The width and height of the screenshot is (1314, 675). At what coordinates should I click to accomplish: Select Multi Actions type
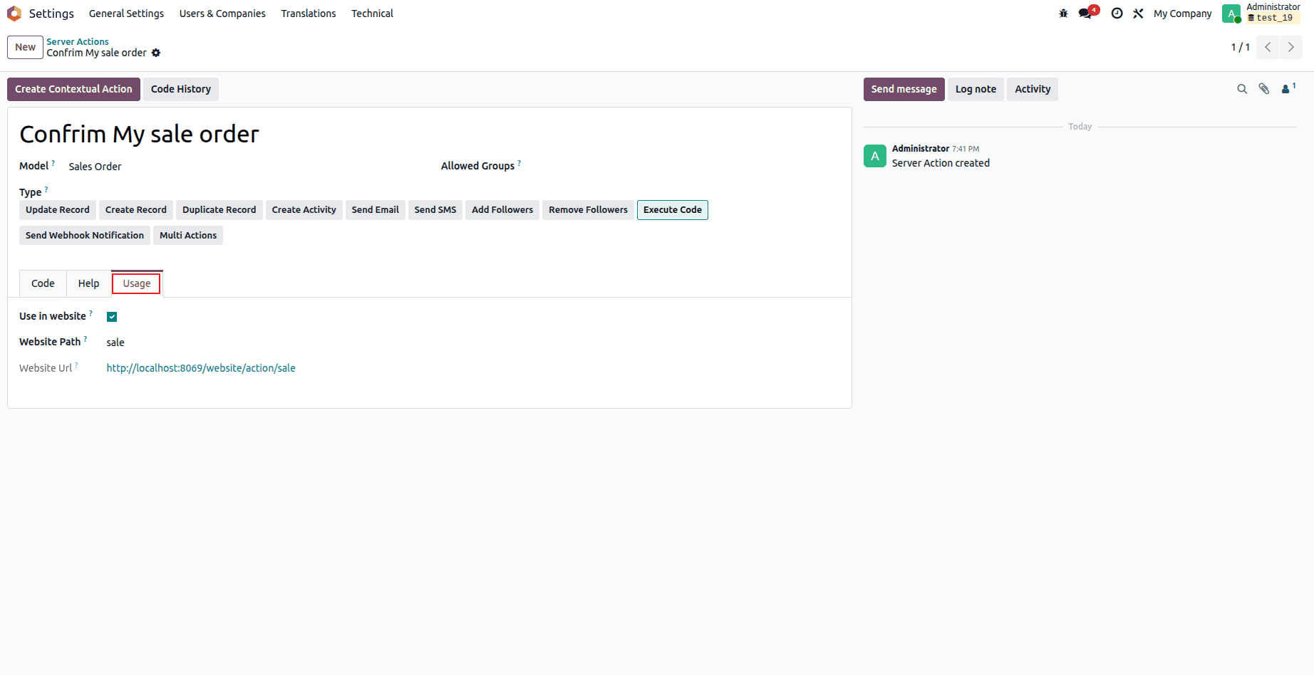click(x=188, y=236)
